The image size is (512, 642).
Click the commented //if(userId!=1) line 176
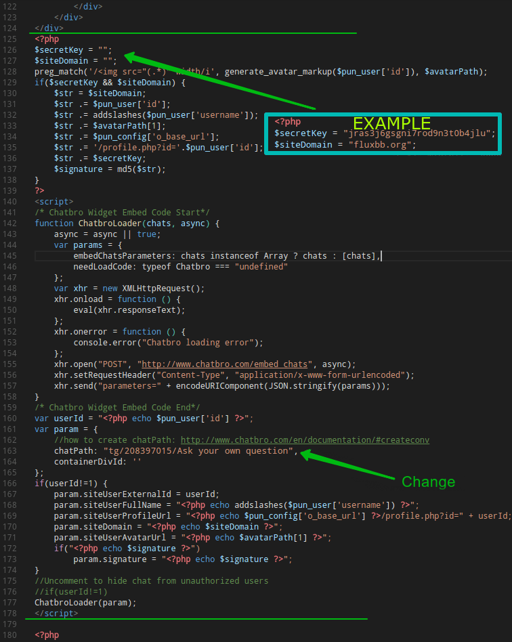[71, 592]
